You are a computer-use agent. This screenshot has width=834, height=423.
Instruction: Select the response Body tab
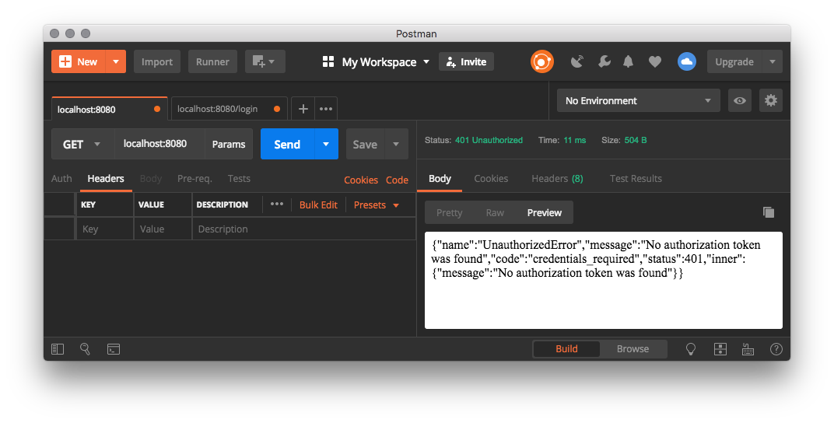coord(440,179)
